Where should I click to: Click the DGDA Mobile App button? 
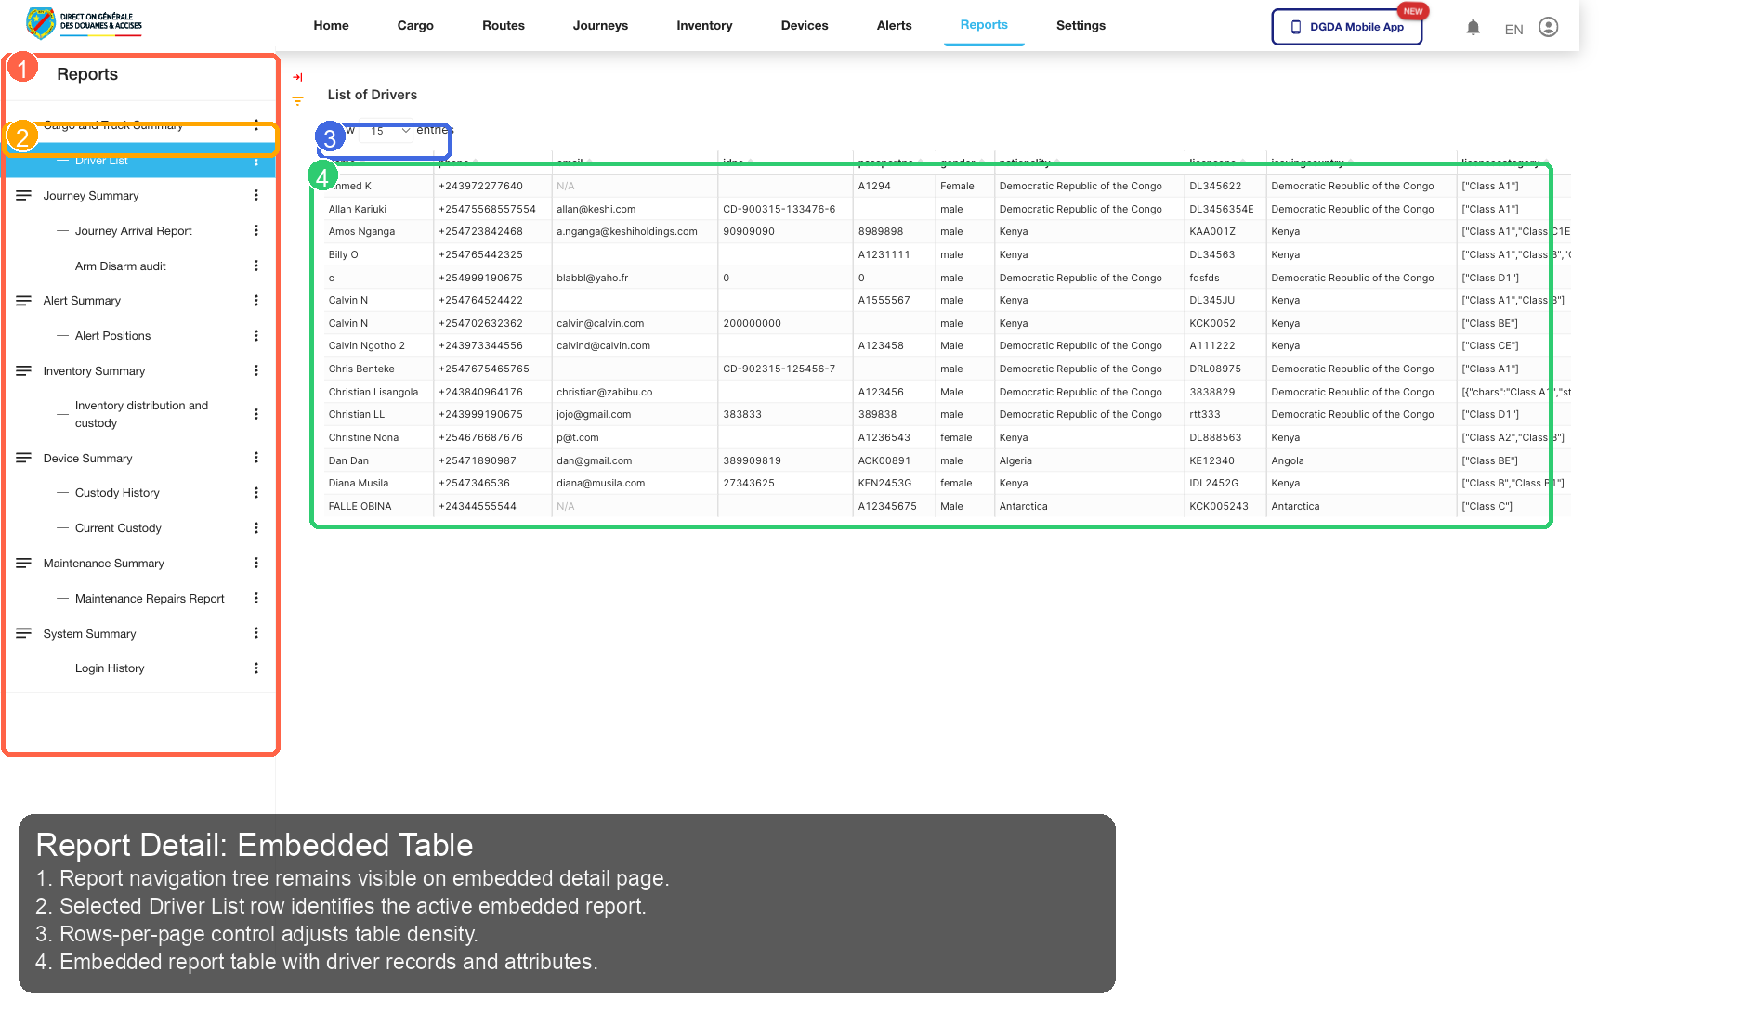tap(1346, 27)
